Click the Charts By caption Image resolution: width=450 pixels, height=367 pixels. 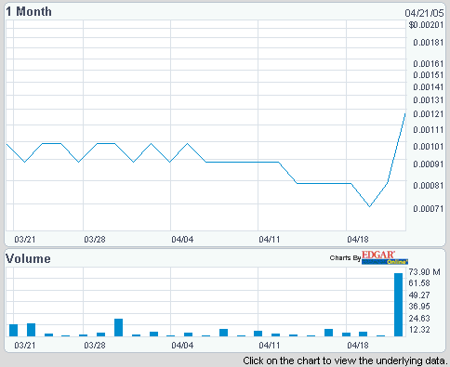click(x=345, y=258)
